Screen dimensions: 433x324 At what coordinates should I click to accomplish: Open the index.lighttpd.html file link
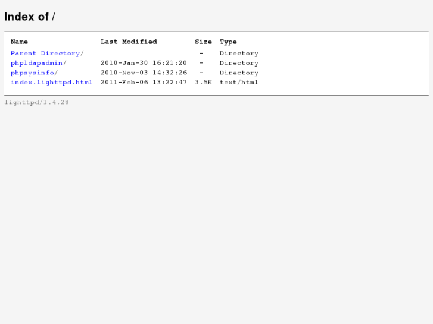click(x=51, y=82)
